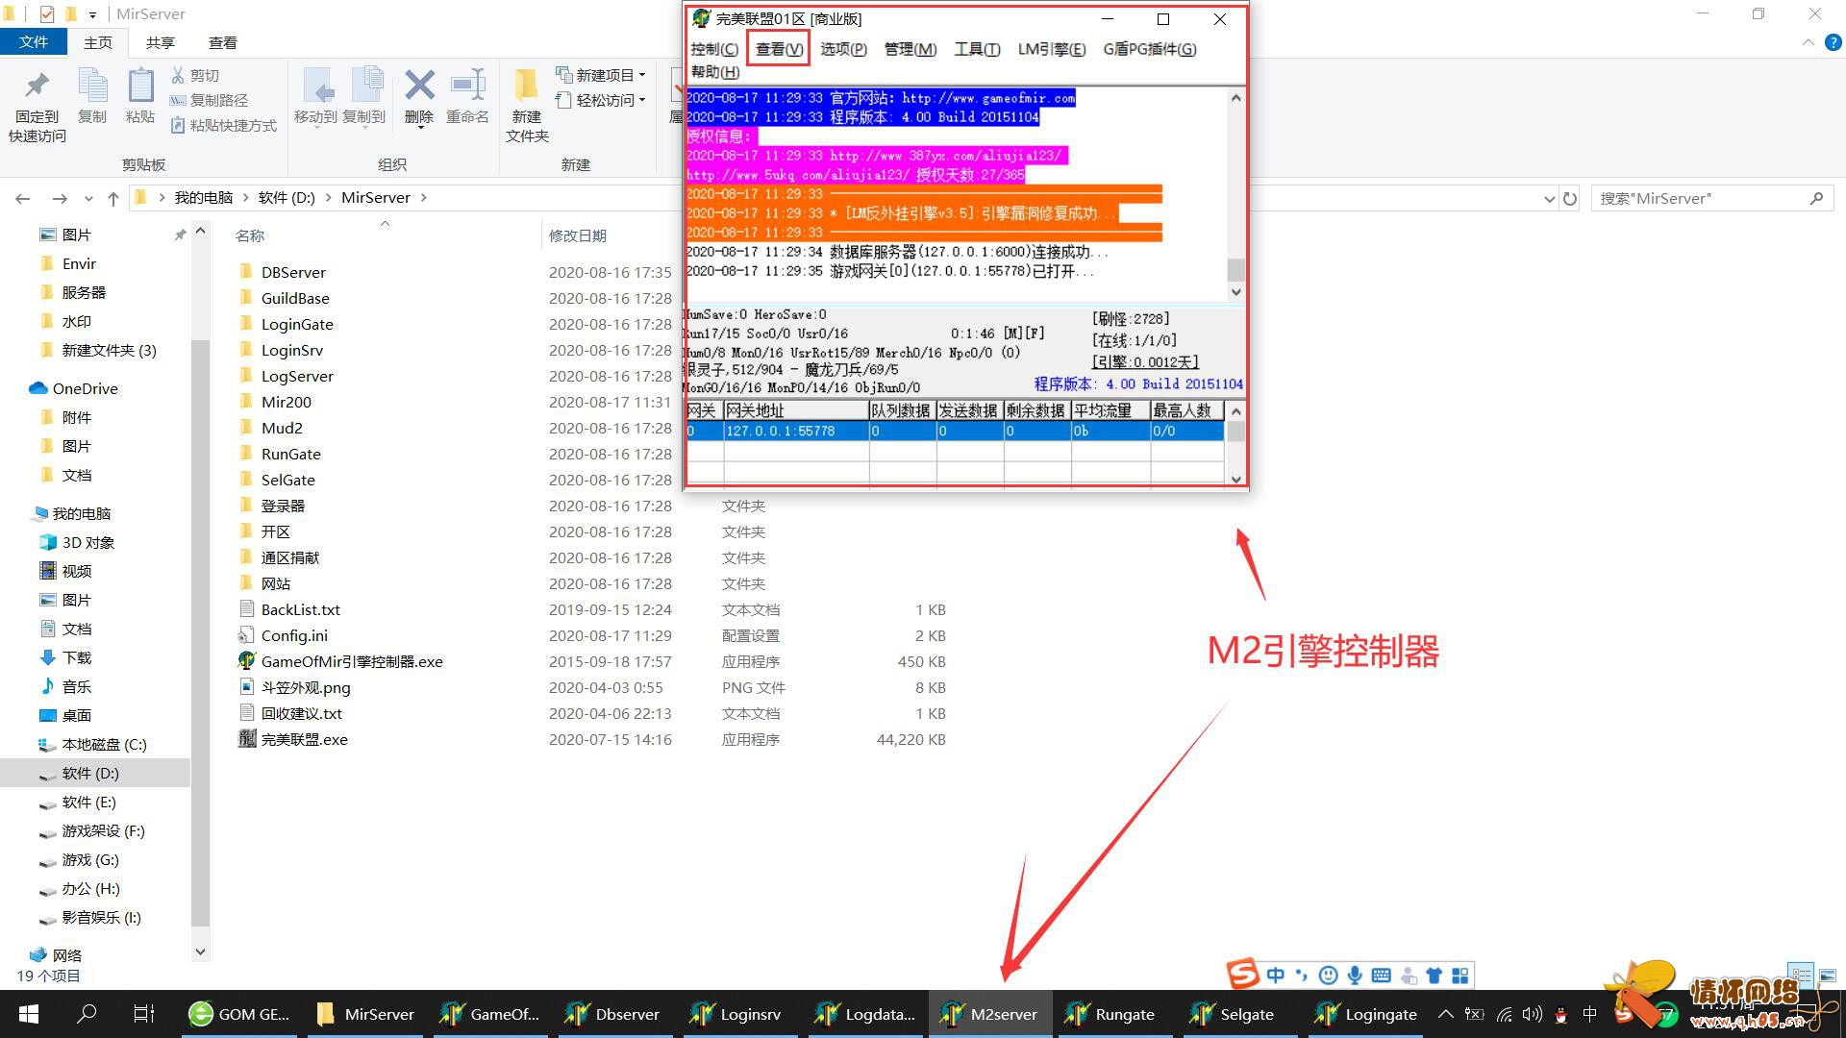Open New item (新建项目) dropdown

600,75
